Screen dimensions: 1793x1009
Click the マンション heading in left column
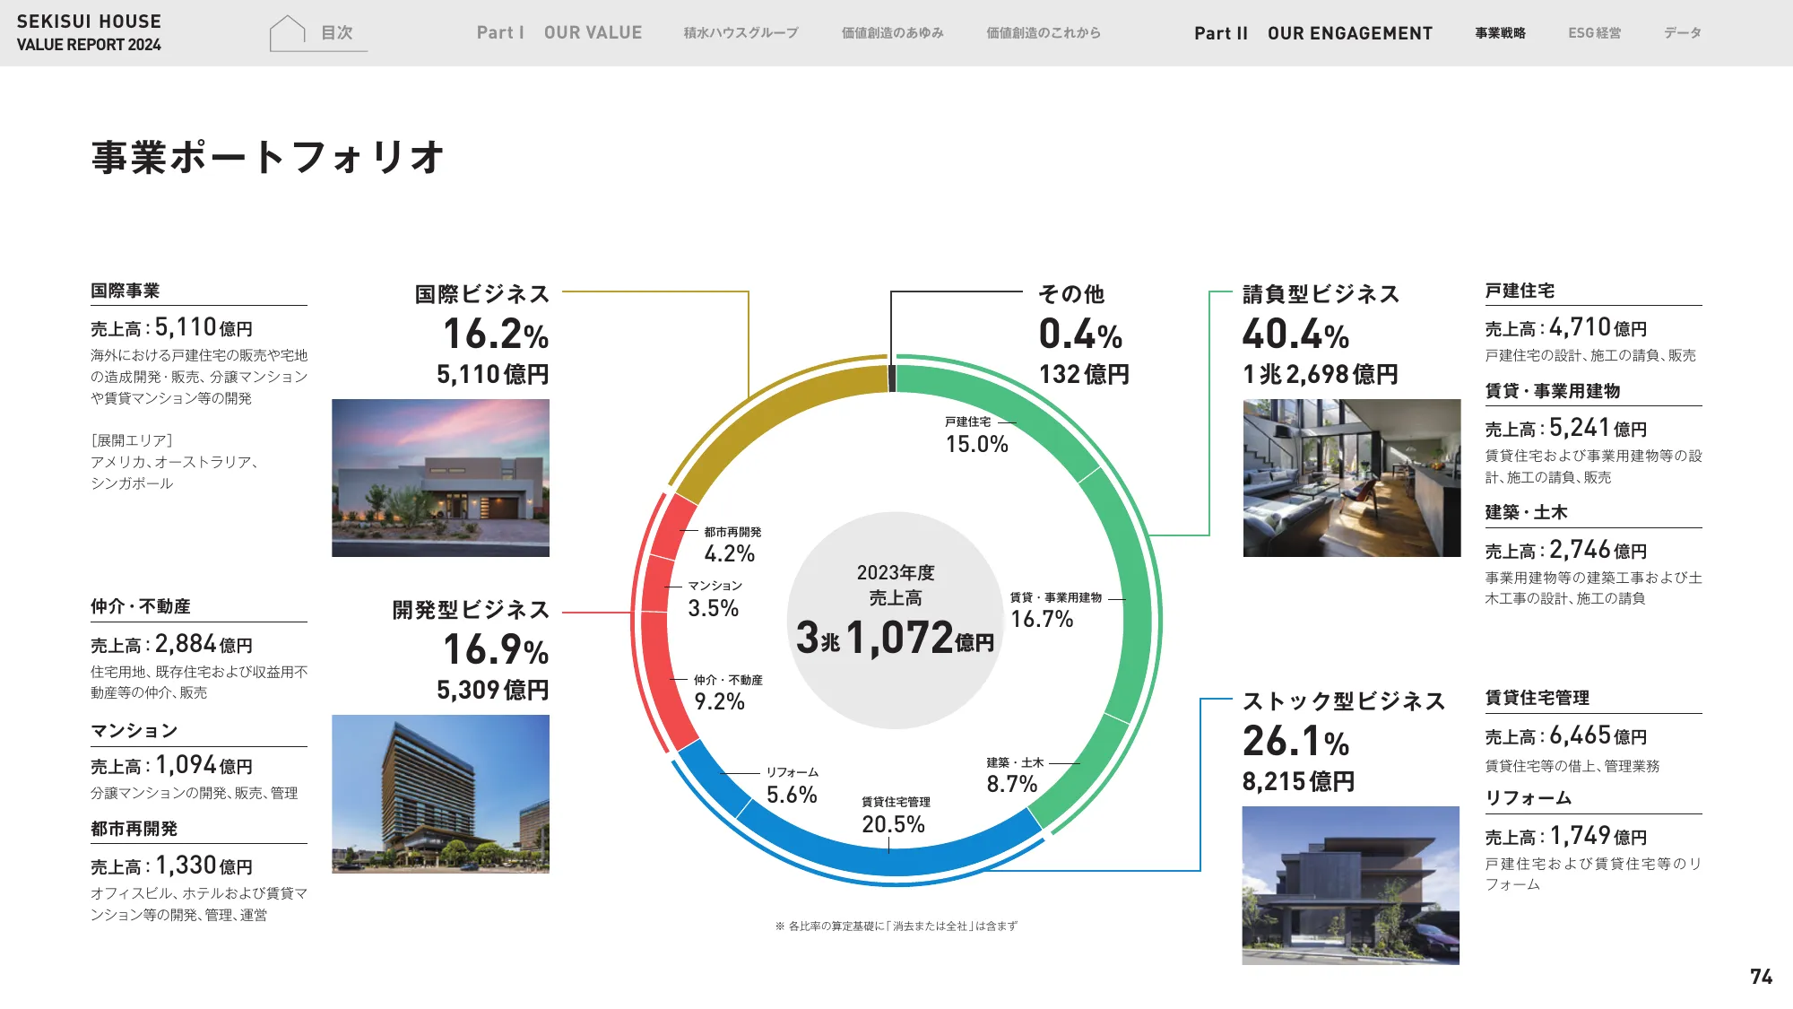tap(134, 731)
